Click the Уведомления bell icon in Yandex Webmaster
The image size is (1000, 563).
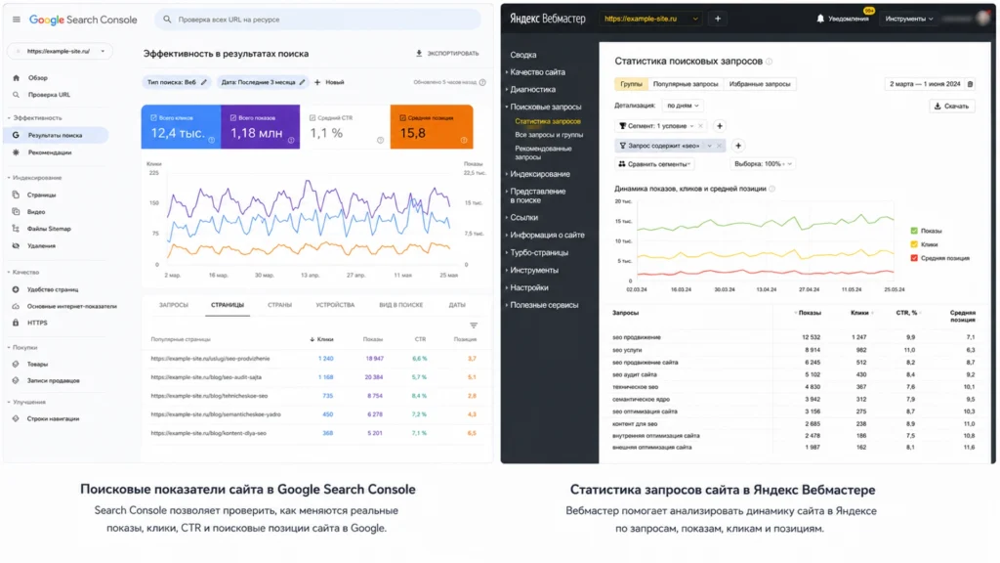[820, 19]
